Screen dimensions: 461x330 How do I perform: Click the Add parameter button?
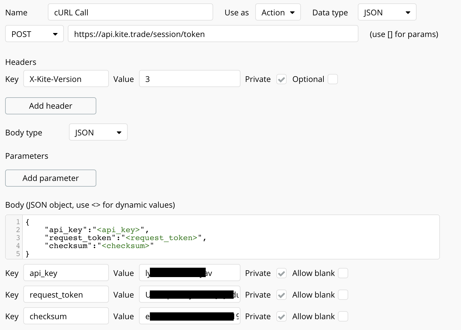coord(51,178)
